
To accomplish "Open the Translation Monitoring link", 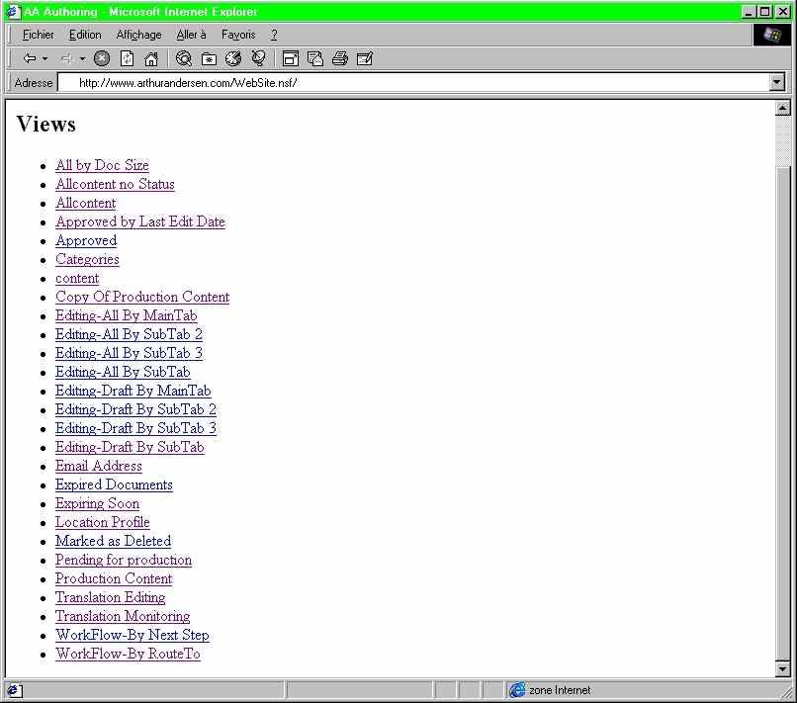I will point(123,617).
